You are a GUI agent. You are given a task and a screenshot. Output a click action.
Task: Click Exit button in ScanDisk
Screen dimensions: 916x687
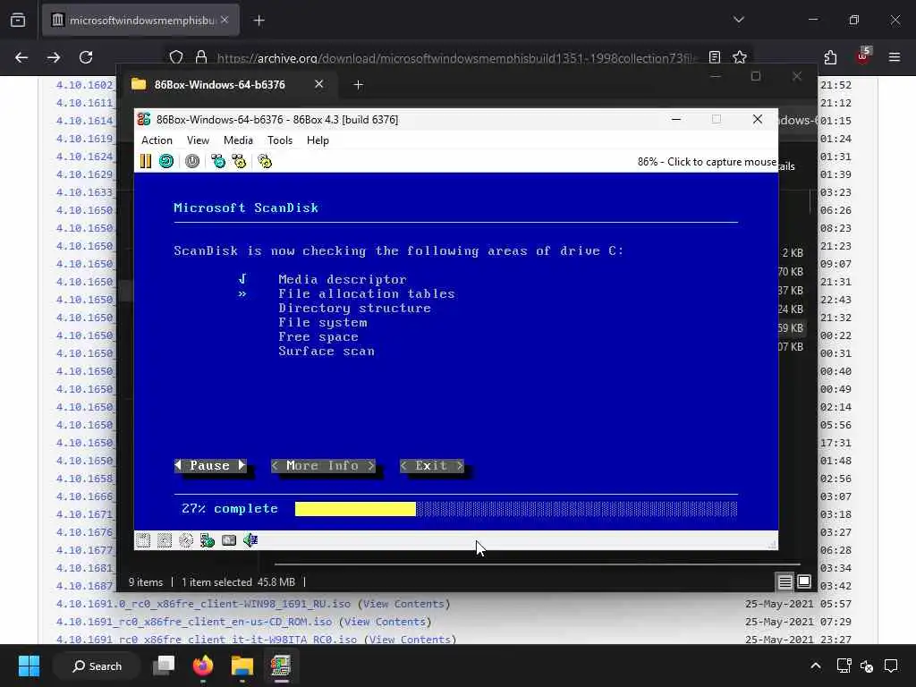point(432,465)
